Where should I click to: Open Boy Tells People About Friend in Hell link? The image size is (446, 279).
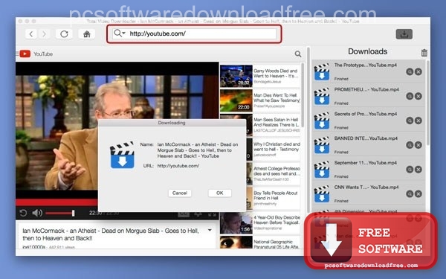pyautogui.click(x=275, y=196)
